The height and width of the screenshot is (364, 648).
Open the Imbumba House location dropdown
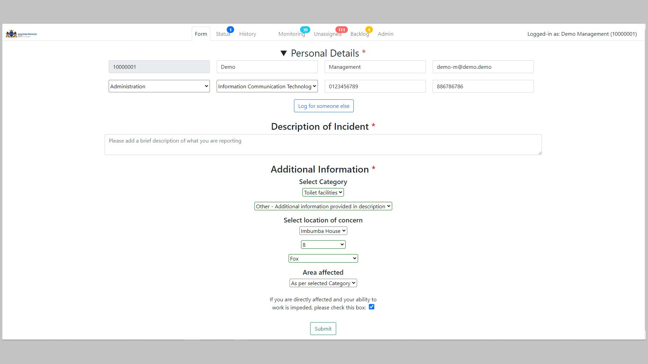[323, 231]
